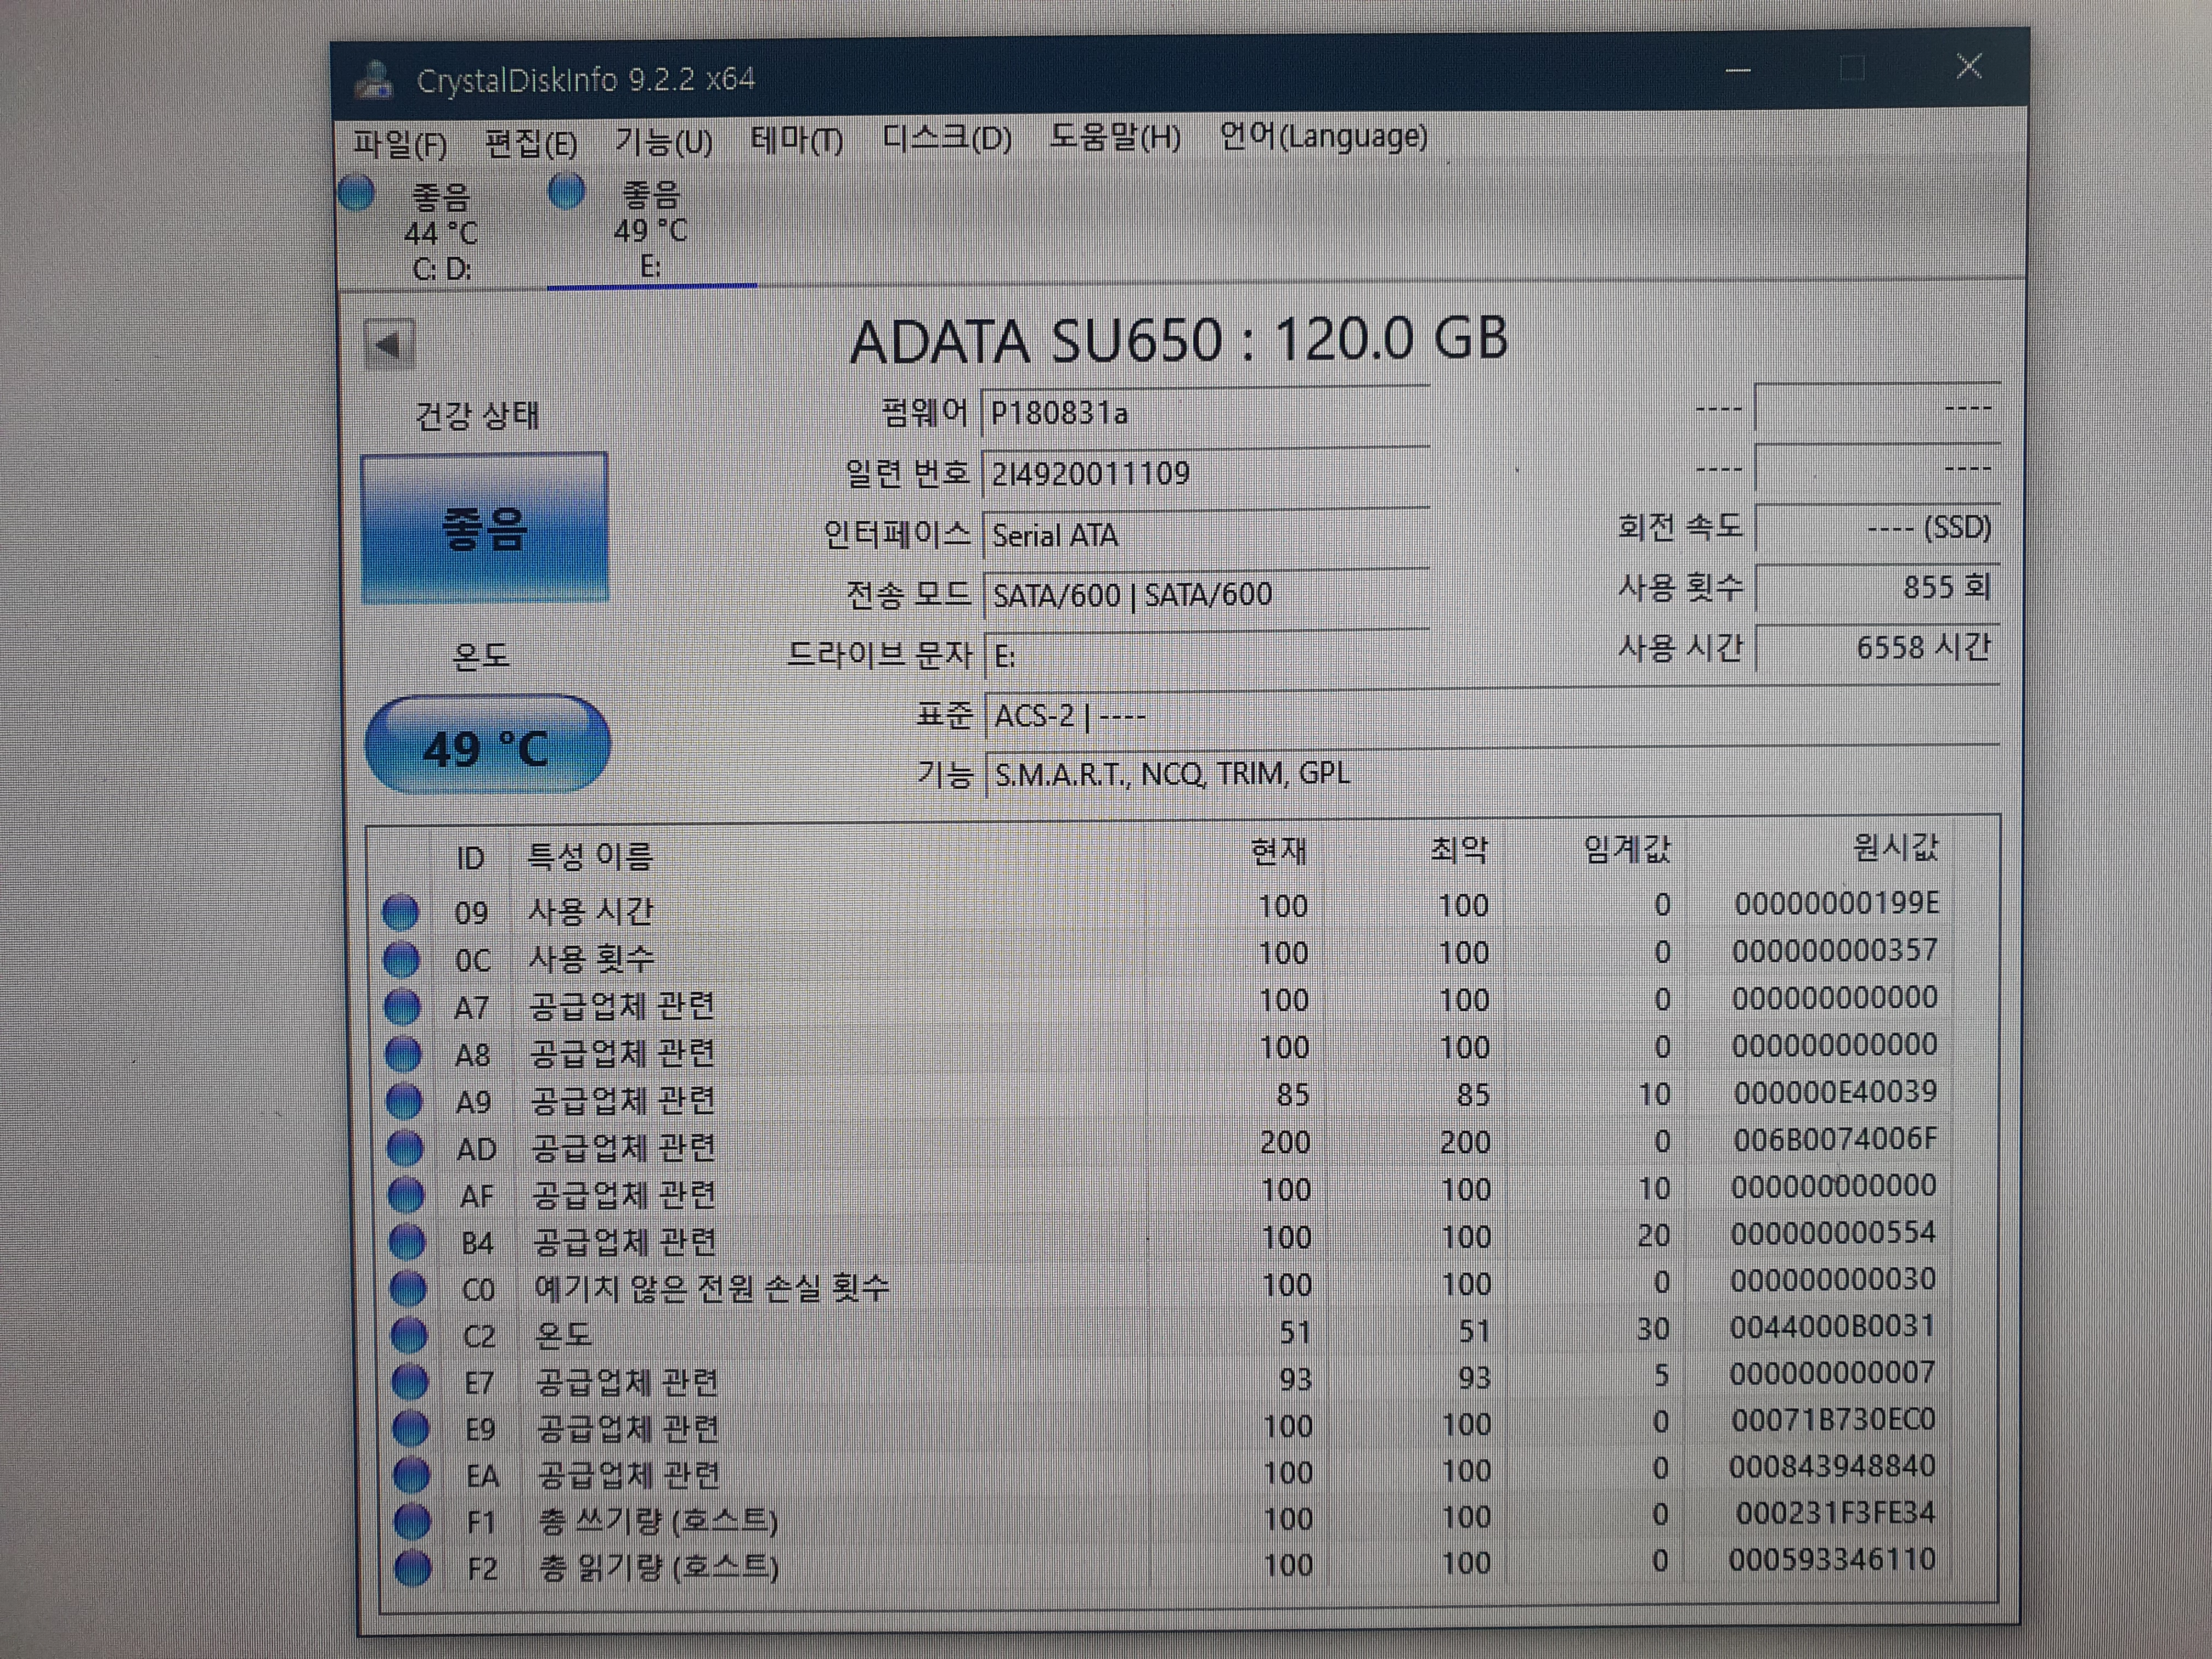2212x1659 pixels.
Task: Click raw value 0044000B0031
Action: 1833,1327
